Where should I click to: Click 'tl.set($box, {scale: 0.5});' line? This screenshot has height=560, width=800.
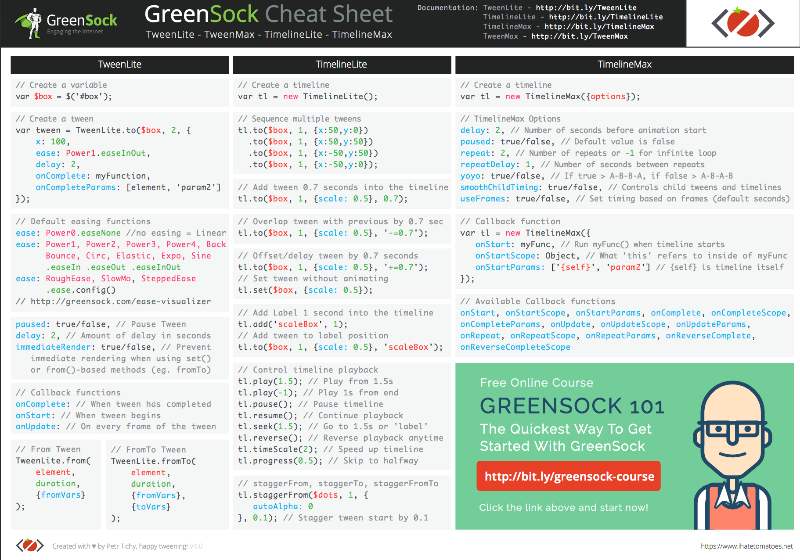coord(305,290)
